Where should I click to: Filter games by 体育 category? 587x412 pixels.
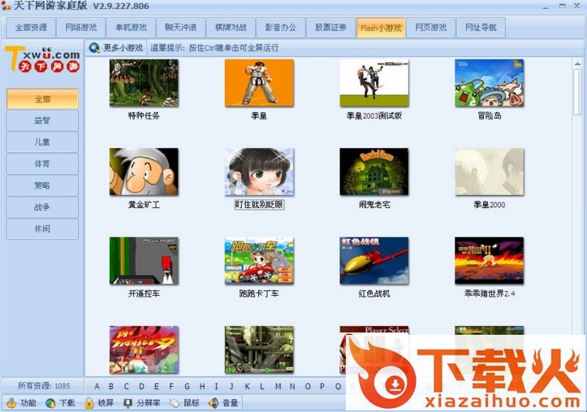42,163
